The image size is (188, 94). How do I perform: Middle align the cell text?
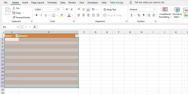(83, 9)
